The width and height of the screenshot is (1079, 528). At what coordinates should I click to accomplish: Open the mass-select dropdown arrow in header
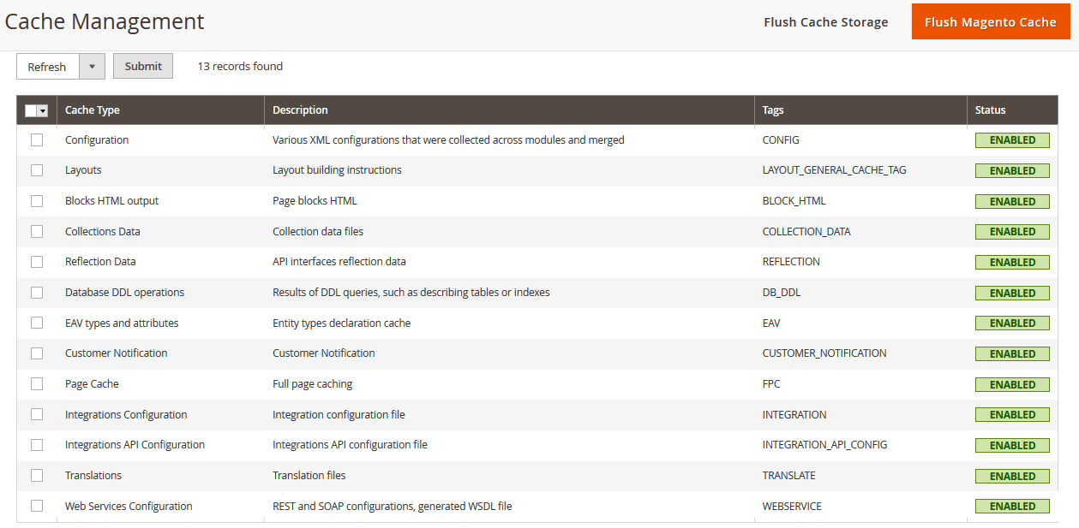click(43, 110)
